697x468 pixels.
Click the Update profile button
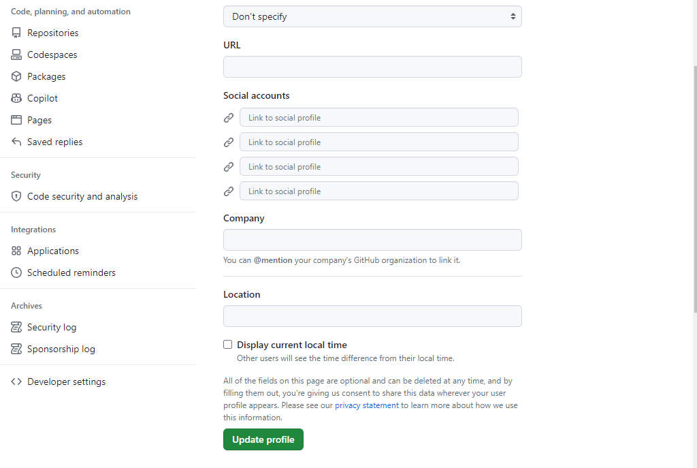pos(263,439)
